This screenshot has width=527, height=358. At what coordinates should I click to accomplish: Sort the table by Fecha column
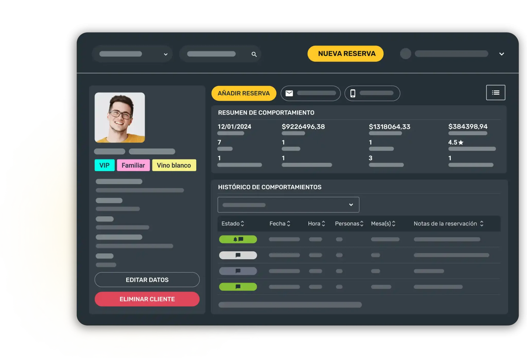pos(288,223)
